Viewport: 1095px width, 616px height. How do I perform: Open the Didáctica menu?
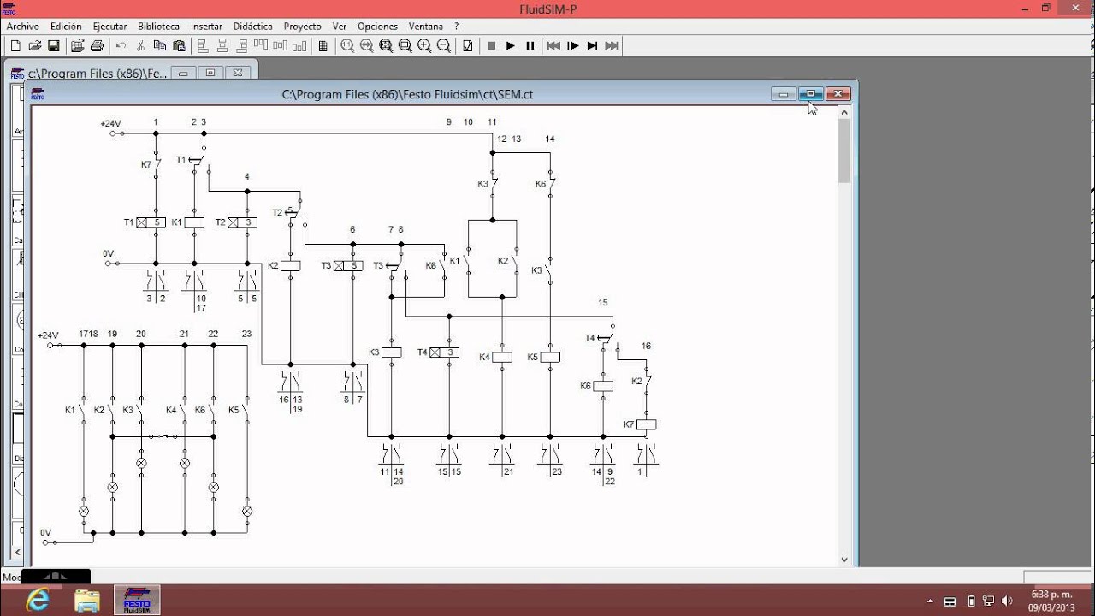tap(252, 27)
